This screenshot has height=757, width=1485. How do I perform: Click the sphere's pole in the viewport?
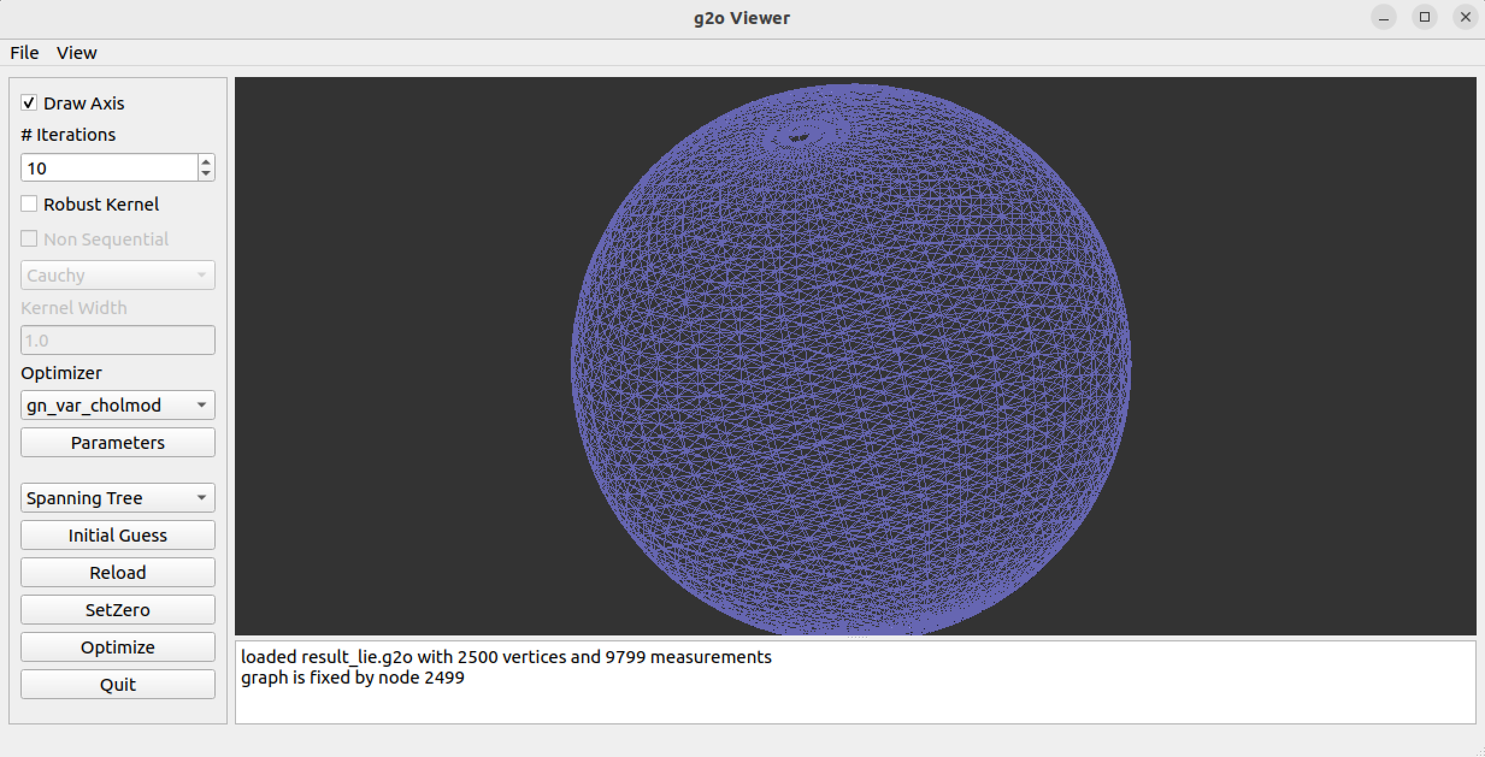tap(800, 137)
